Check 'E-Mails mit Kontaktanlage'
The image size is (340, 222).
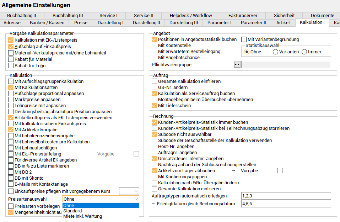[11, 184]
